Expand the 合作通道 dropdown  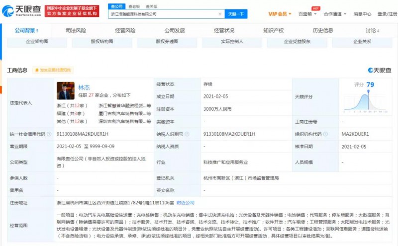[x=336, y=14]
